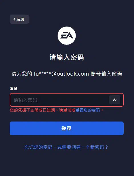
Task: Click the 请重试或 portion of the error message
Action: click(67, 110)
